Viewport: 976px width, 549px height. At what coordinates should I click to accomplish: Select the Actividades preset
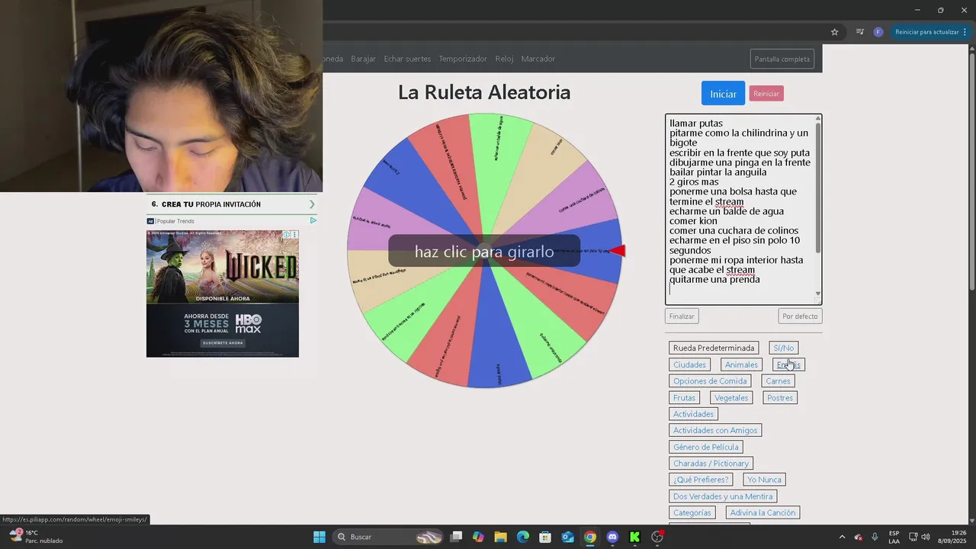(693, 414)
